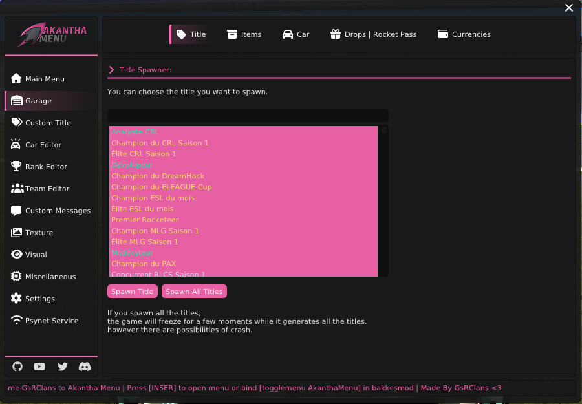Click the Twitter bird icon

tap(62, 367)
